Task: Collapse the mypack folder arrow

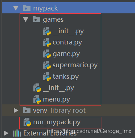Action: click(x=16, y=8)
